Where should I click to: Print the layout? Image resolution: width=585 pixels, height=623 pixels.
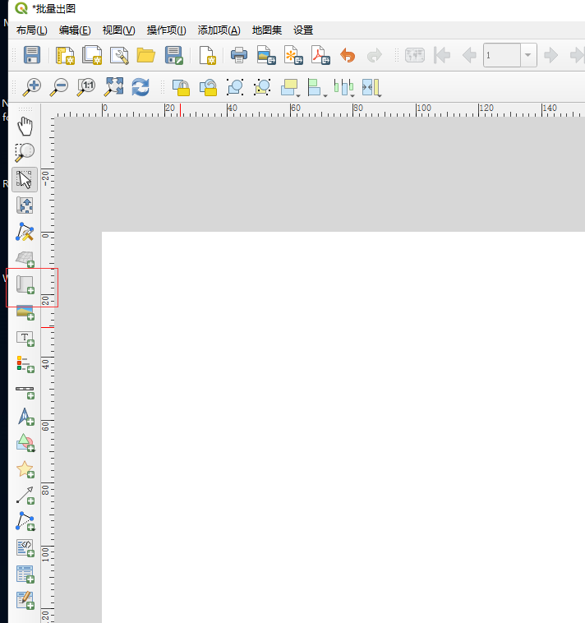point(239,55)
